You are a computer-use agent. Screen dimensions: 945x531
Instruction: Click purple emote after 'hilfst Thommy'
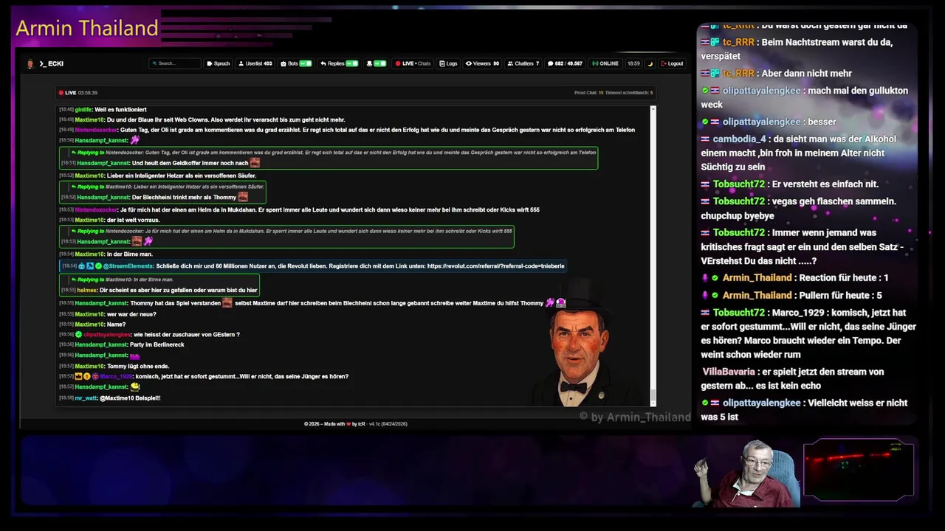(550, 303)
